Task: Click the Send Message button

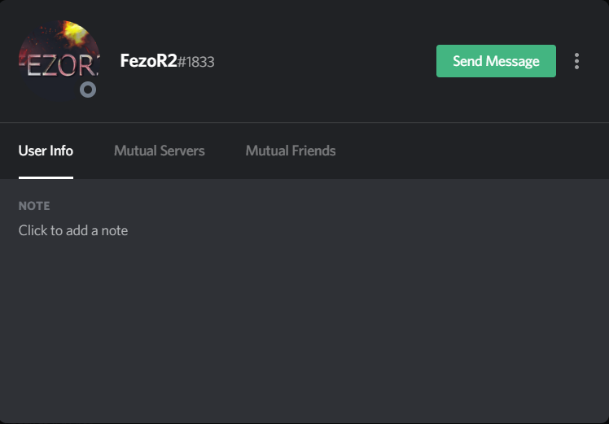Action: click(x=496, y=61)
